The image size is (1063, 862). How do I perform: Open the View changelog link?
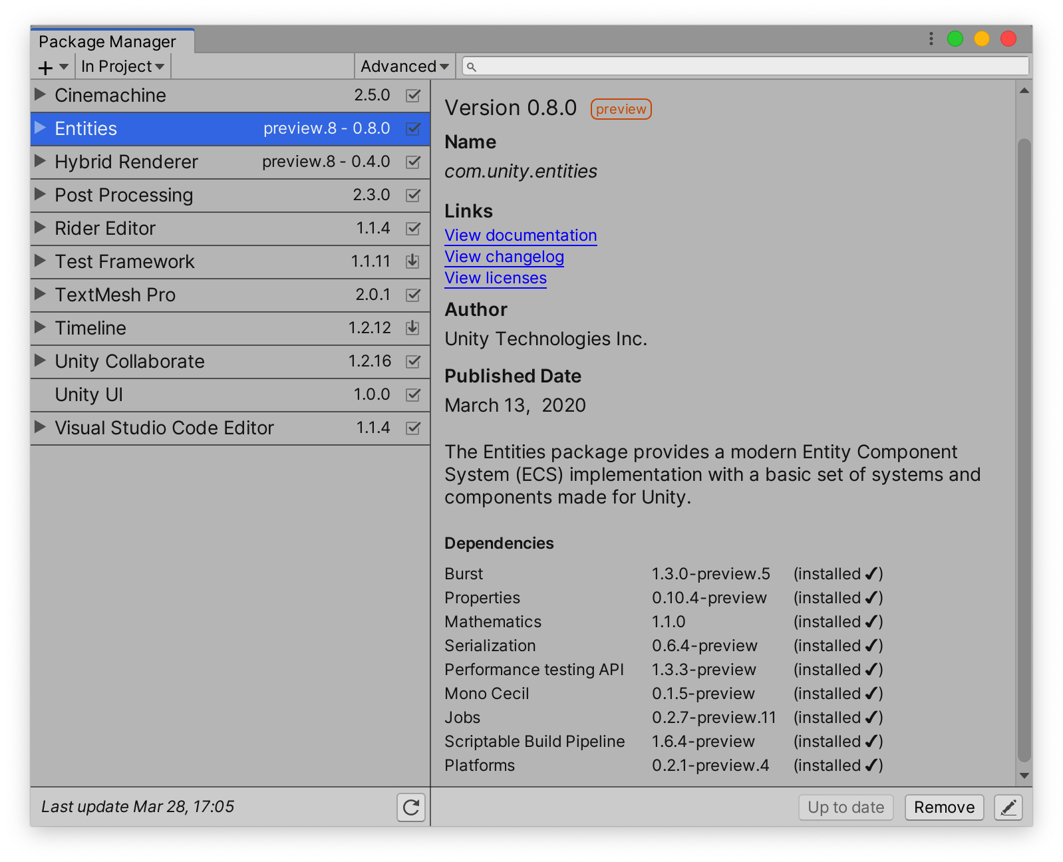tap(504, 257)
